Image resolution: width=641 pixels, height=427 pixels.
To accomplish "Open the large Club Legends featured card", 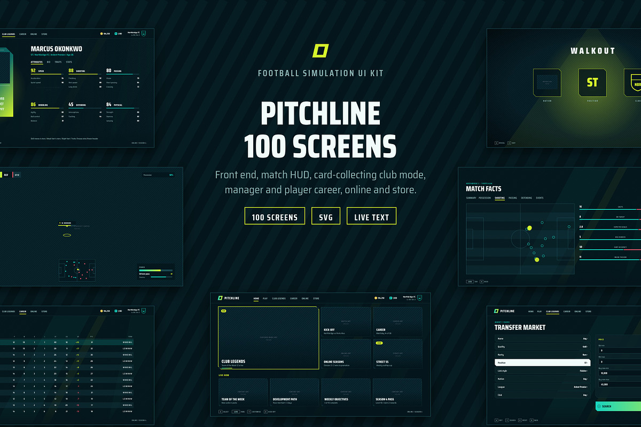I will point(268,338).
